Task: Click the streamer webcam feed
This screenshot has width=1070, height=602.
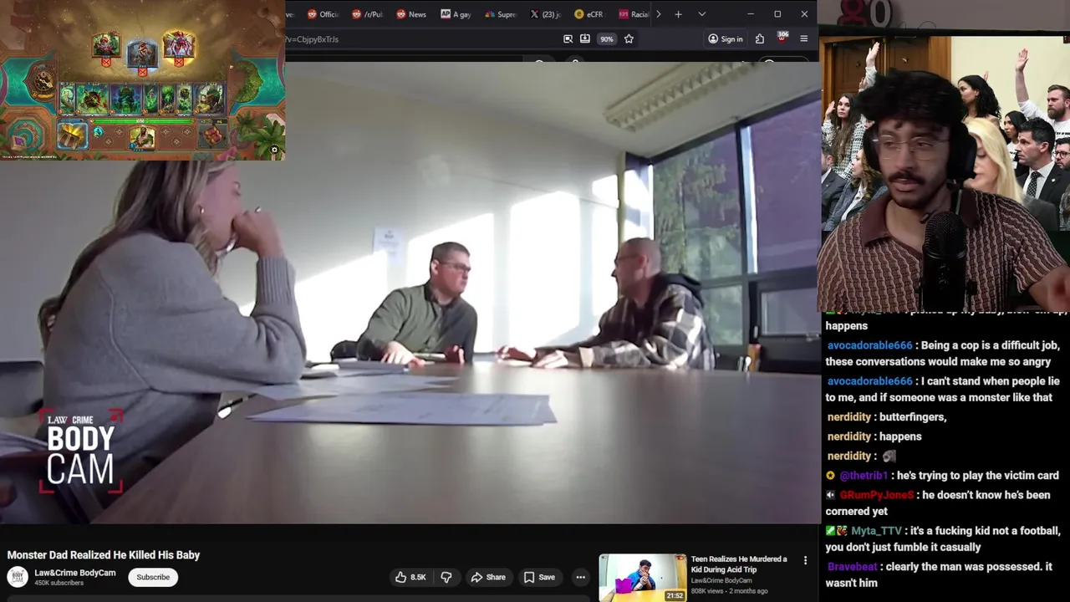Action: (x=945, y=172)
